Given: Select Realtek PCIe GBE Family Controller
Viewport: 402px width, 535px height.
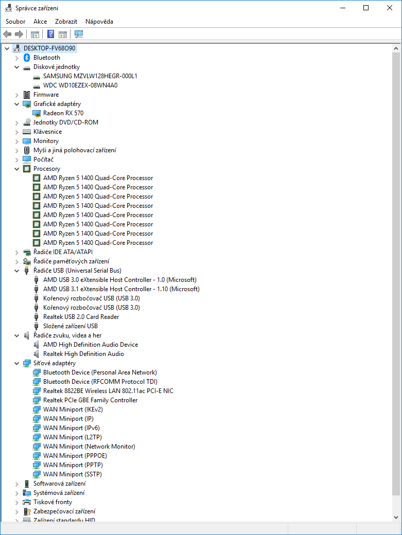Looking at the screenshot, I should point(90,400).
